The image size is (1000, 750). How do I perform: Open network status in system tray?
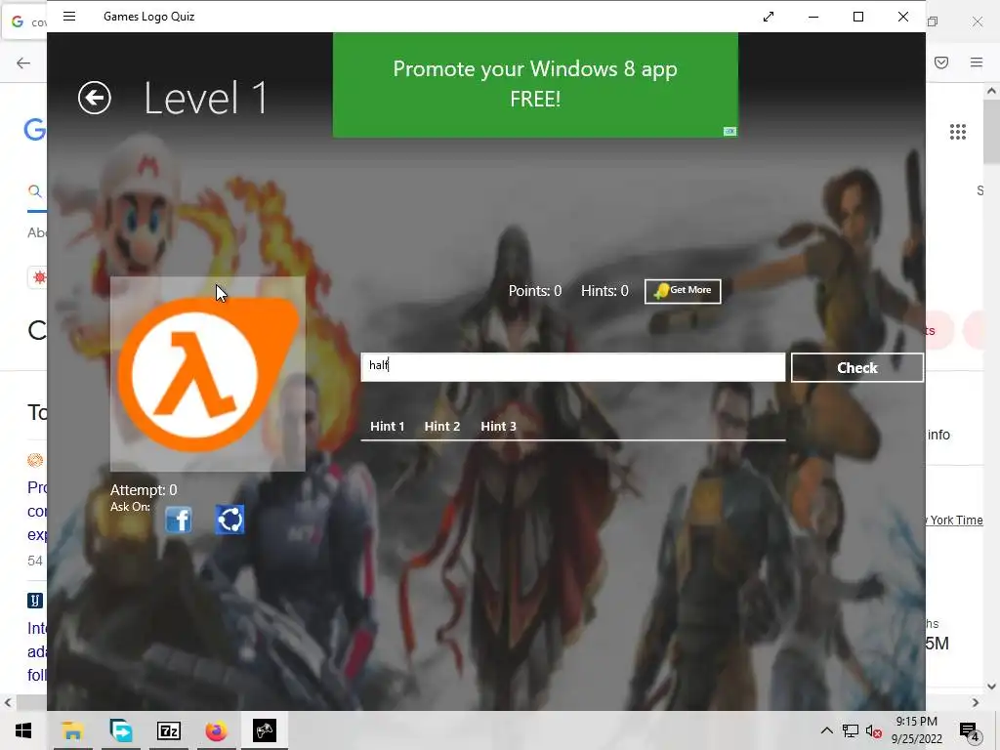pyautogui.click(x=851, y=730)
